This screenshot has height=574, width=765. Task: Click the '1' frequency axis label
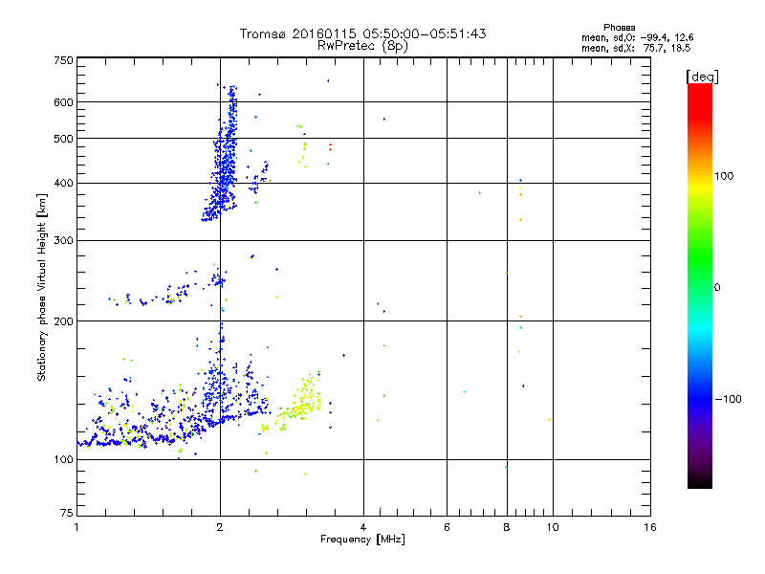pos(76,527)
